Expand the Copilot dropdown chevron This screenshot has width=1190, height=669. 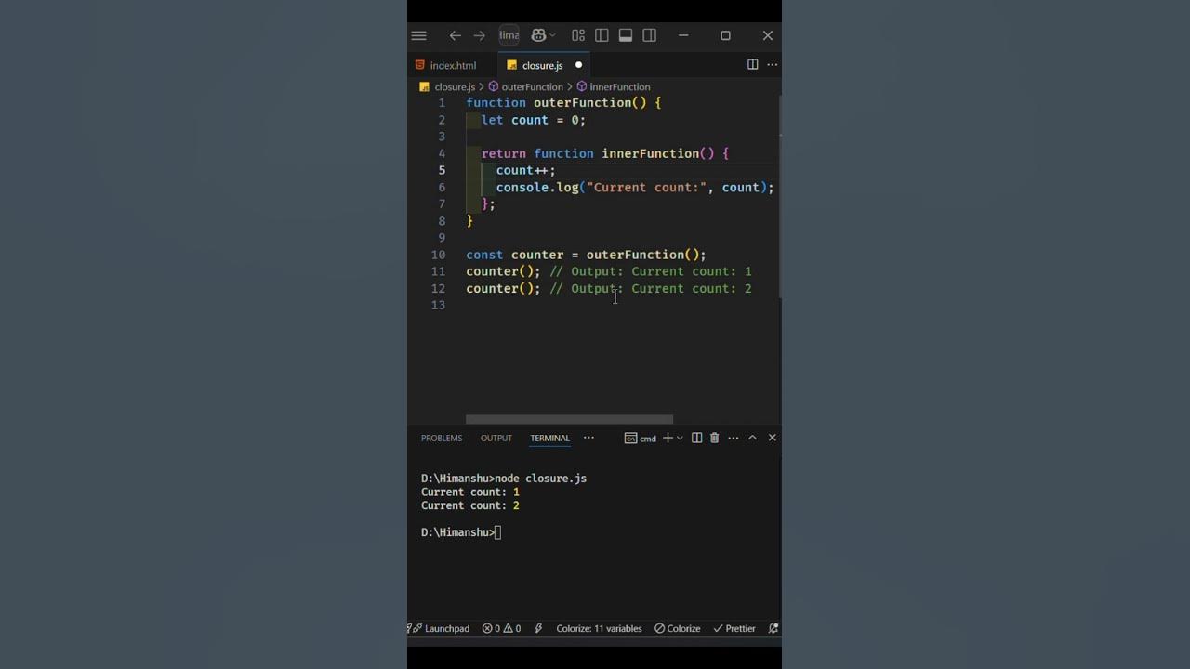point(552,35)
